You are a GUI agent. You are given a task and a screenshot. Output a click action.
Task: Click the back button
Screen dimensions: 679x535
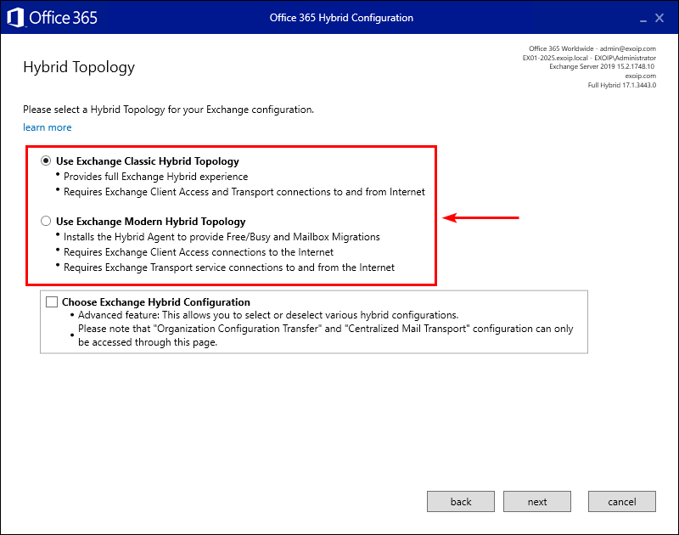tap(460, 501)
